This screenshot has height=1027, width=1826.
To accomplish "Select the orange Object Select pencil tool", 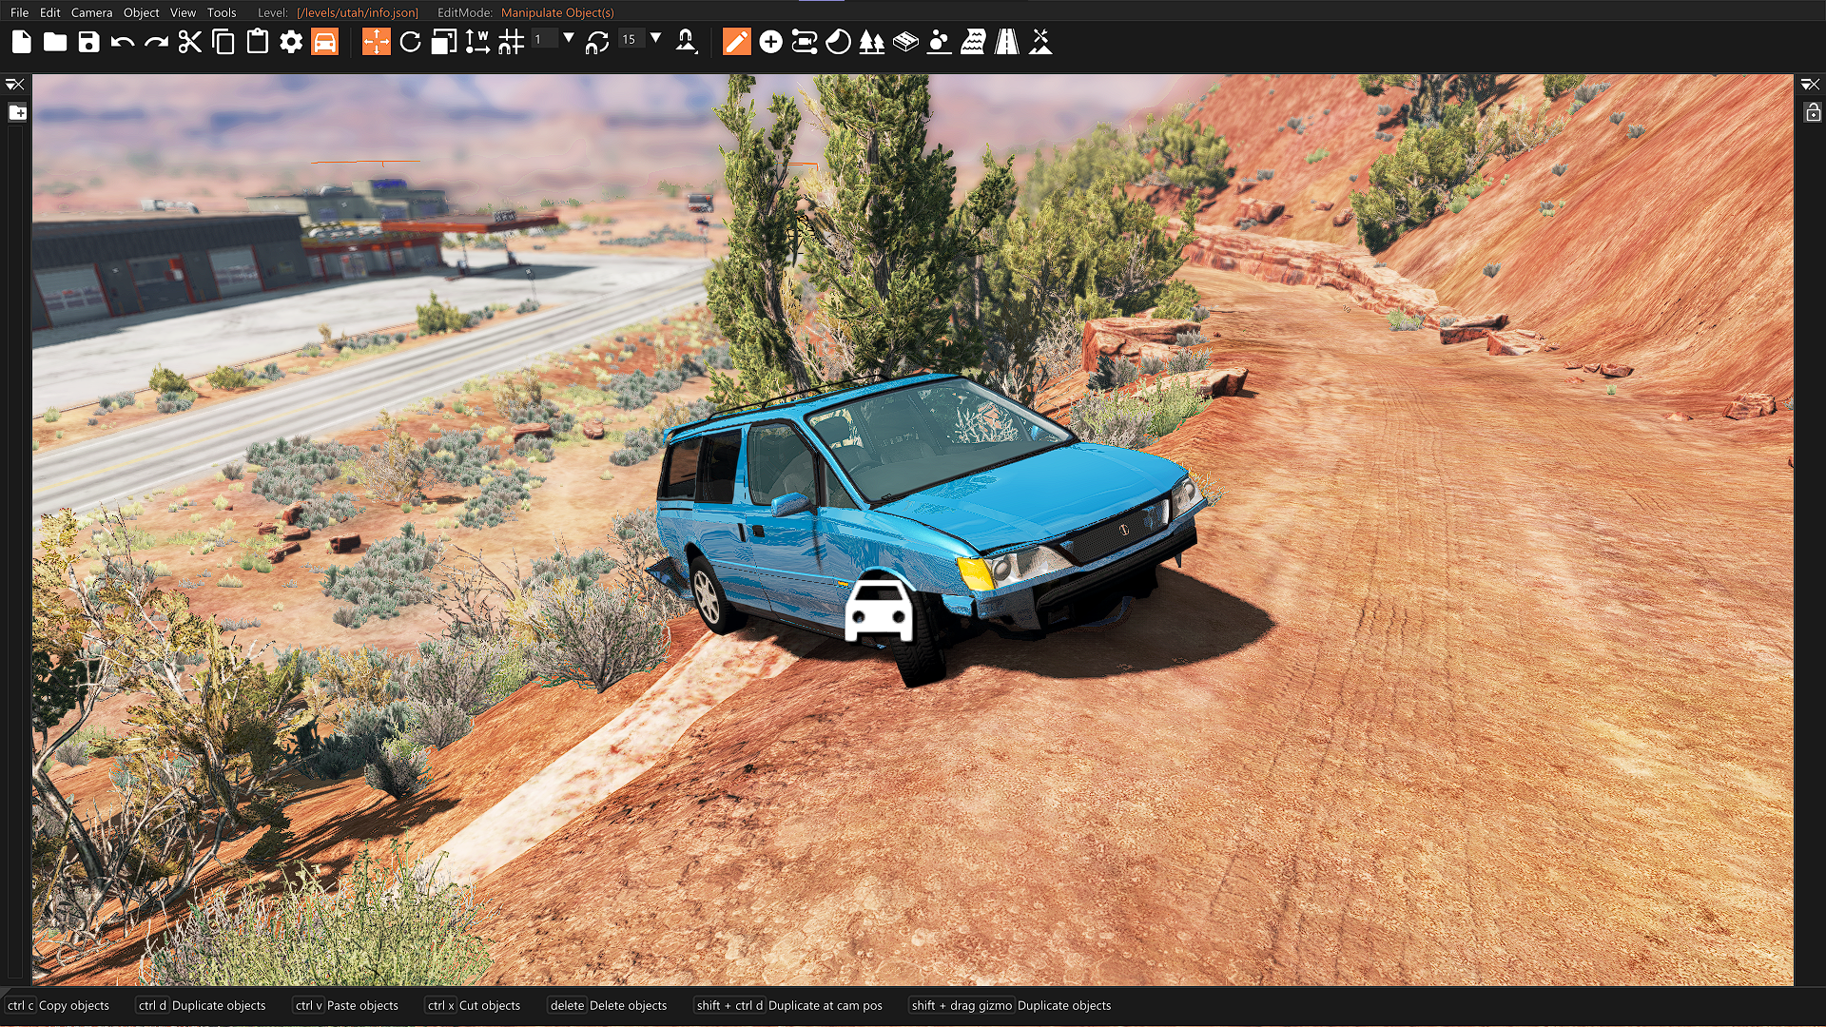I will pyautogui.click(x=737, y=42).
